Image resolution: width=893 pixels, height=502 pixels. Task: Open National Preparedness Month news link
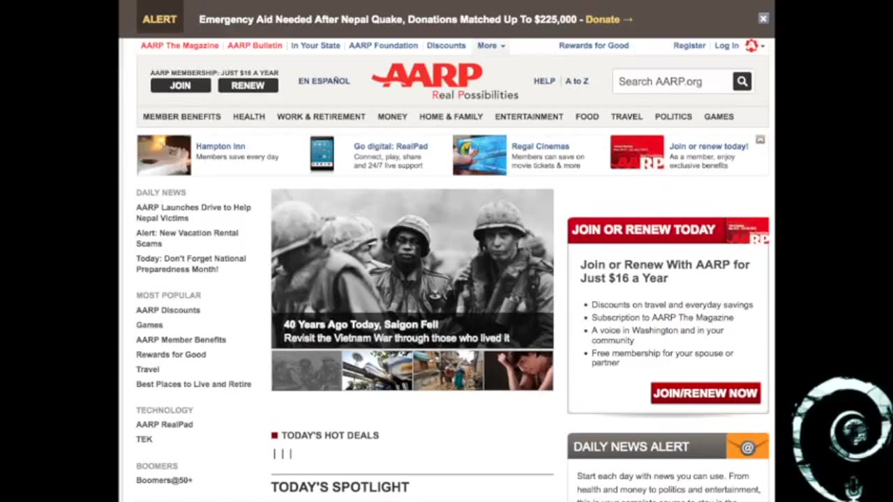click(191, 264)
